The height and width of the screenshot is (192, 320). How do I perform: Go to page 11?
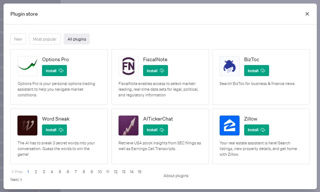[108, 172]
